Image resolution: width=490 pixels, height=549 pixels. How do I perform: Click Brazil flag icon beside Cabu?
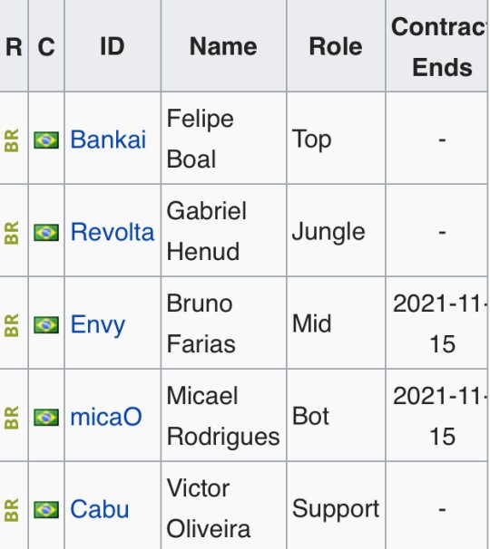click(46, 510)
